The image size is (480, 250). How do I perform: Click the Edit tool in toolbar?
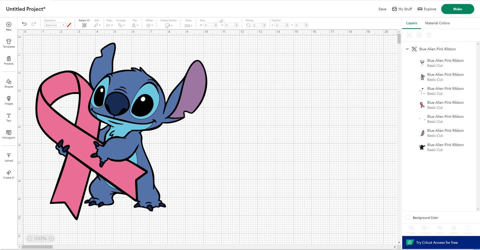click(x=97, y=25)
